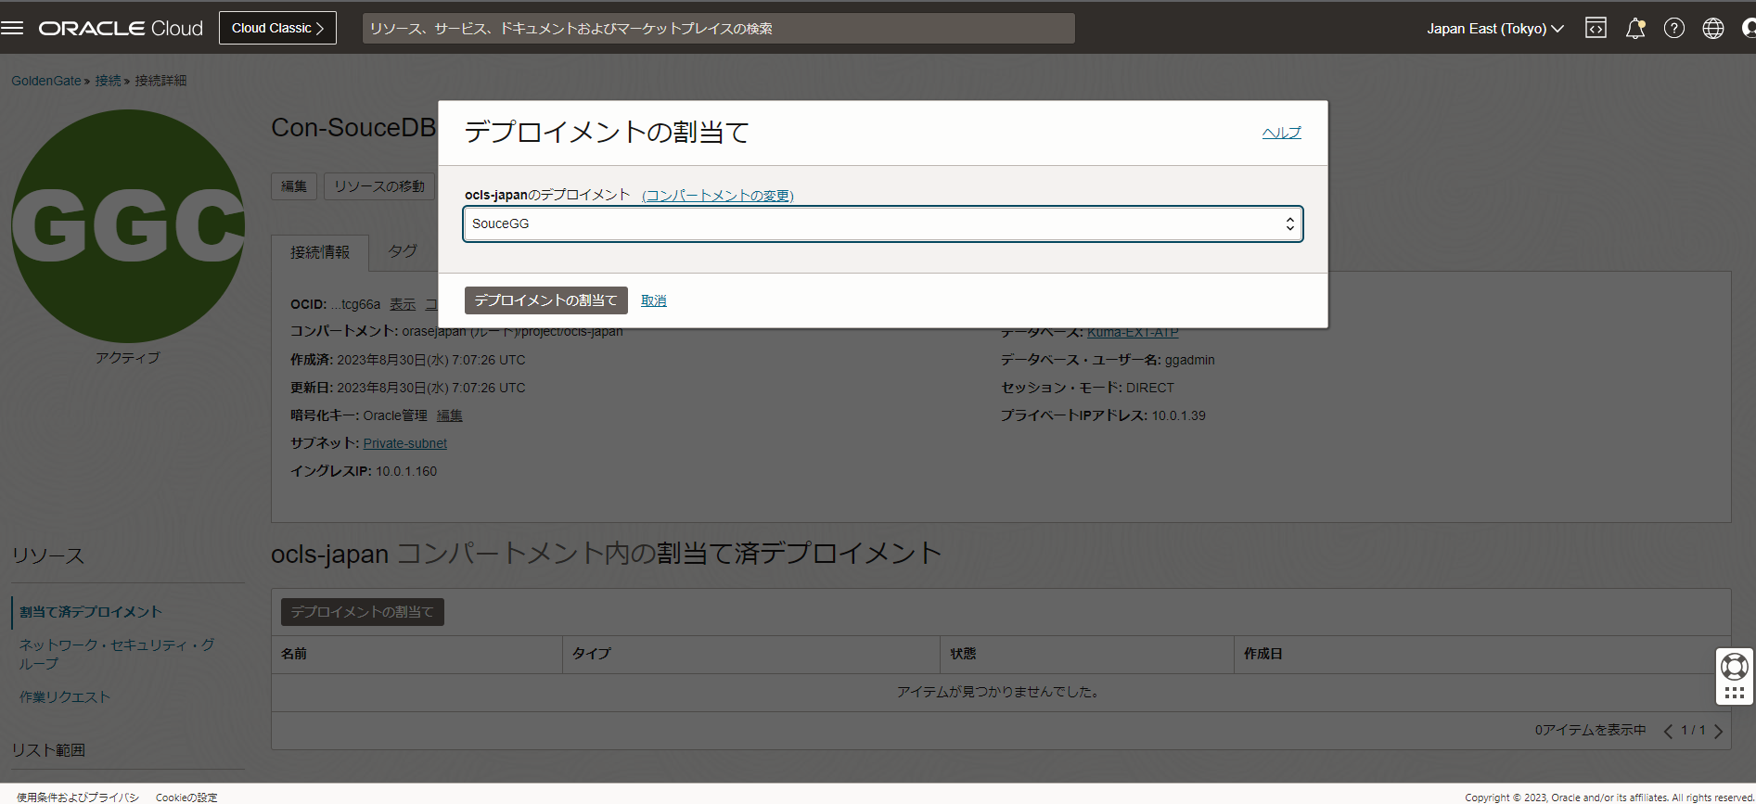1756x804 pixels.
Task: Open the Private-subnet link
Action: 405,443
